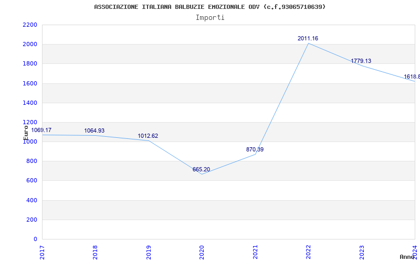The width and height of the screenshot is (420, 262).
Task: Click the 2019 x-axis year label
Action: point(149,253)
